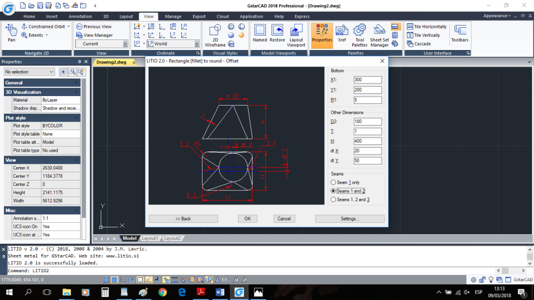This screenshot has width=534, height=300.
Task: Click the orange realistic visual style sphere
Action: (x=241, y=35)
